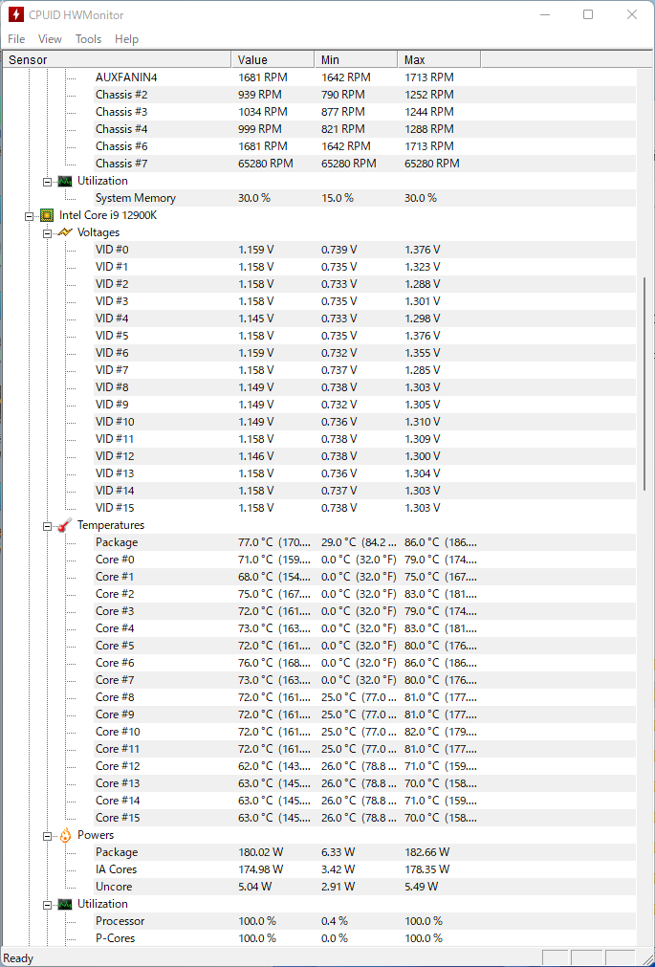Click the Value column header

tap(273, 60)
